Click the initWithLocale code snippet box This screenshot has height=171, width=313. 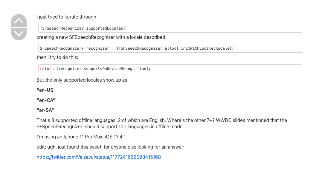click(x=170, y=48)
